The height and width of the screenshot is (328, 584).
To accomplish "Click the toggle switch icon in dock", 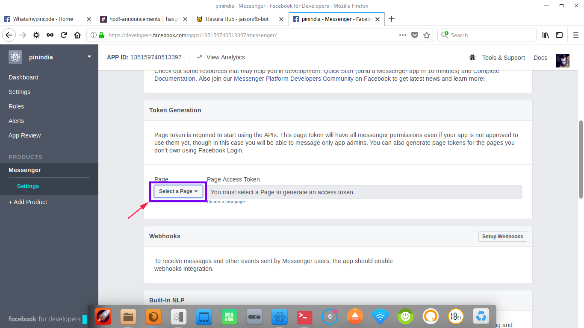I will (254, 316).
